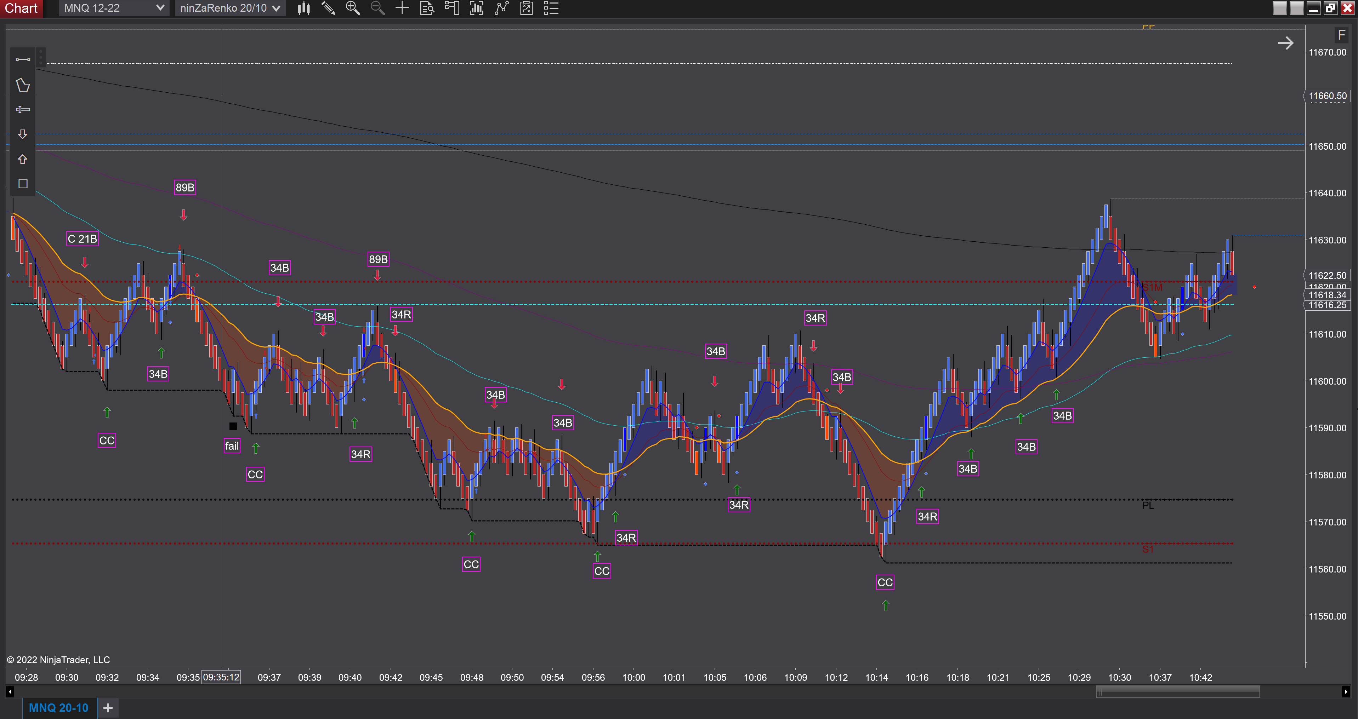Click the 09:28 time axis label
The width and height of the screenshot is (1358, 719).
click(26, 677)
